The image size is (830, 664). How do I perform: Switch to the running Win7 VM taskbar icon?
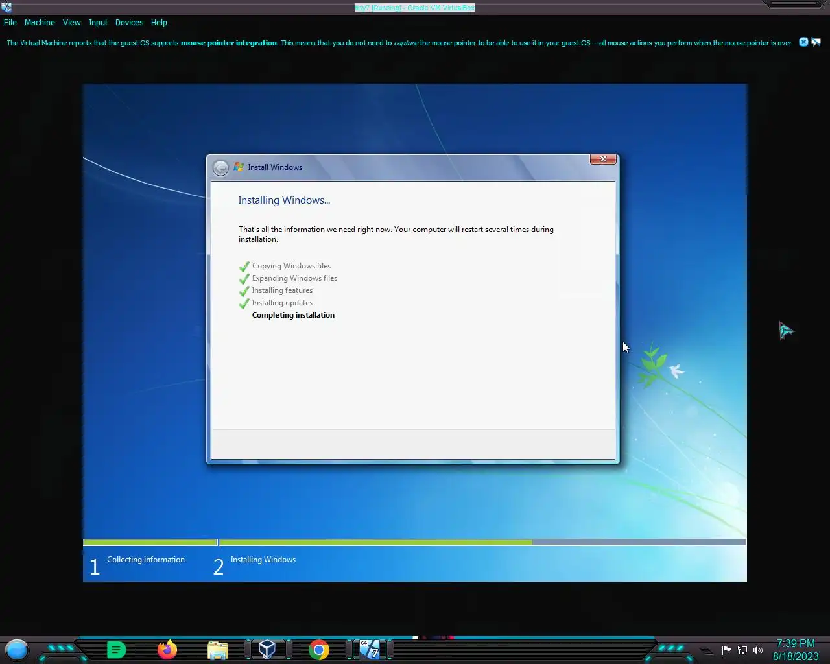tap(370, 650)
